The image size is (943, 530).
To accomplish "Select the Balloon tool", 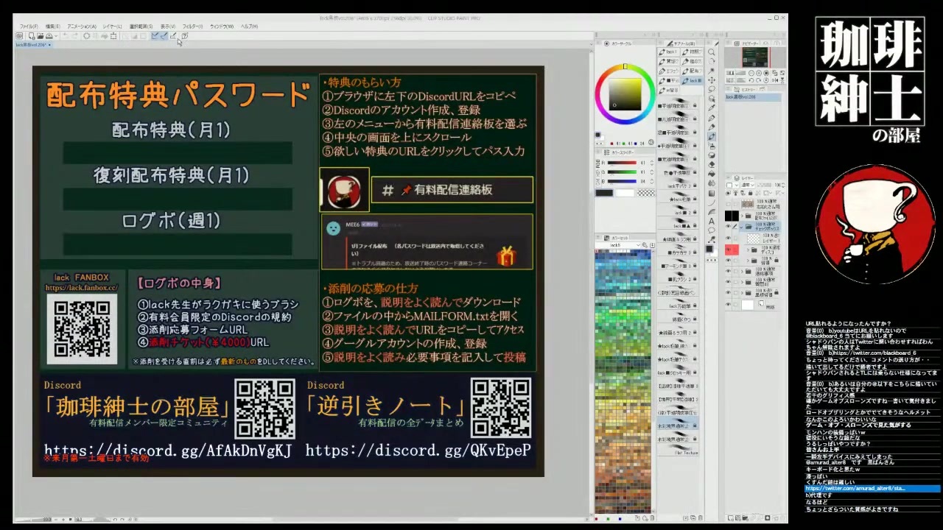I will (712, 230).
